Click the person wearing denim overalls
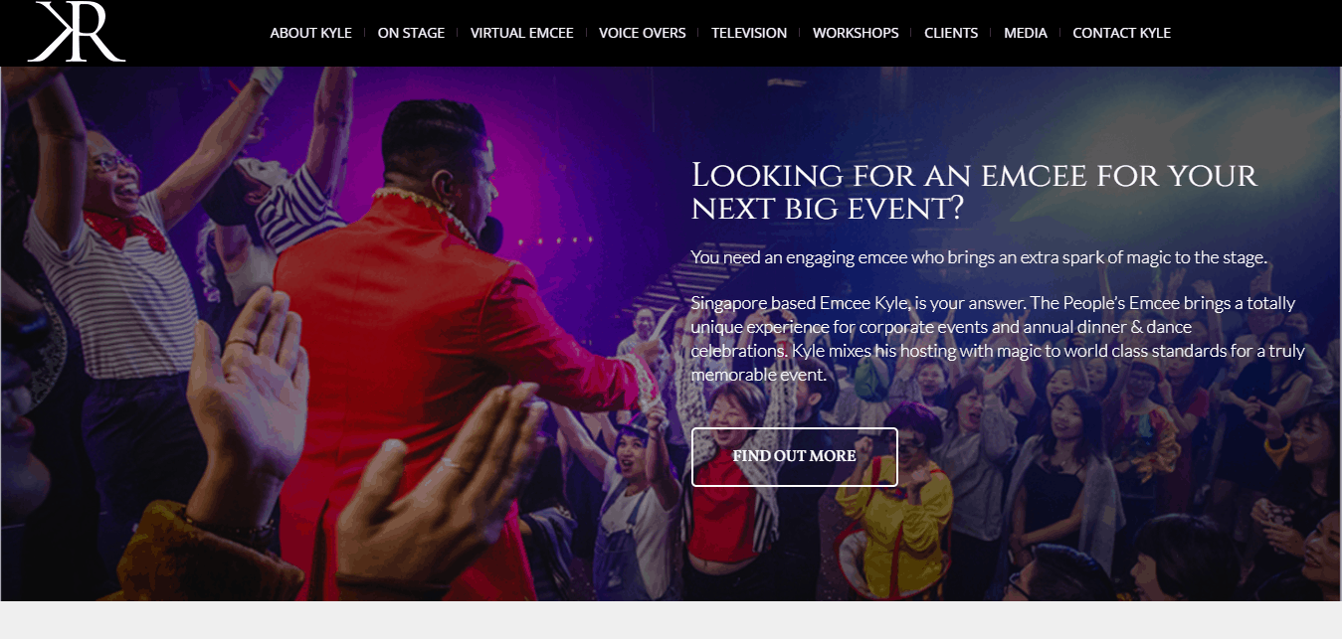The image size is (1342, 639). click(637, 507)
